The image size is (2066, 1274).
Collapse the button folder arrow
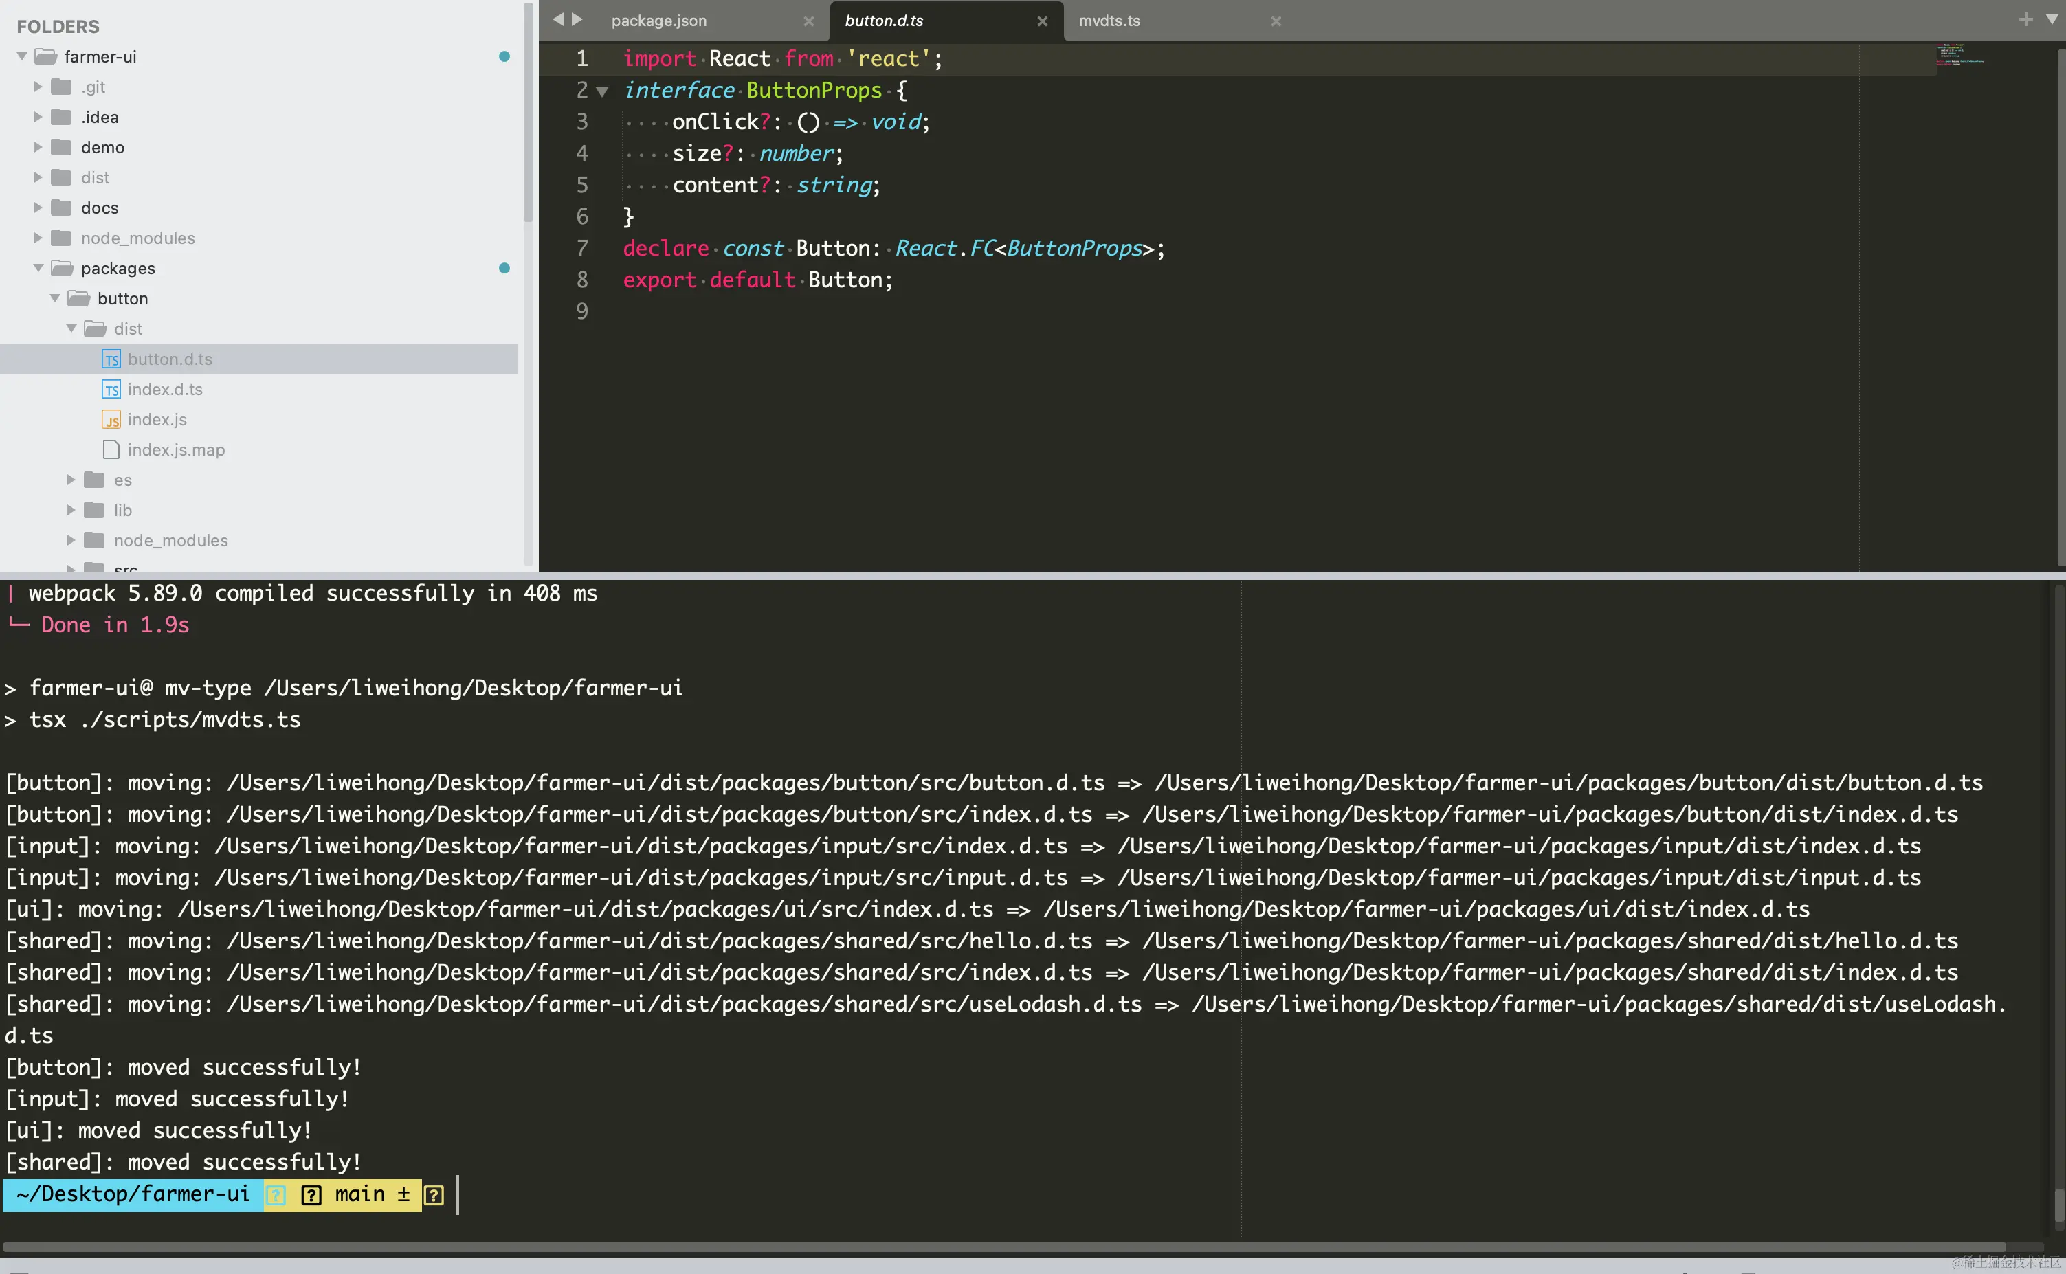click(x=56, y=298)
